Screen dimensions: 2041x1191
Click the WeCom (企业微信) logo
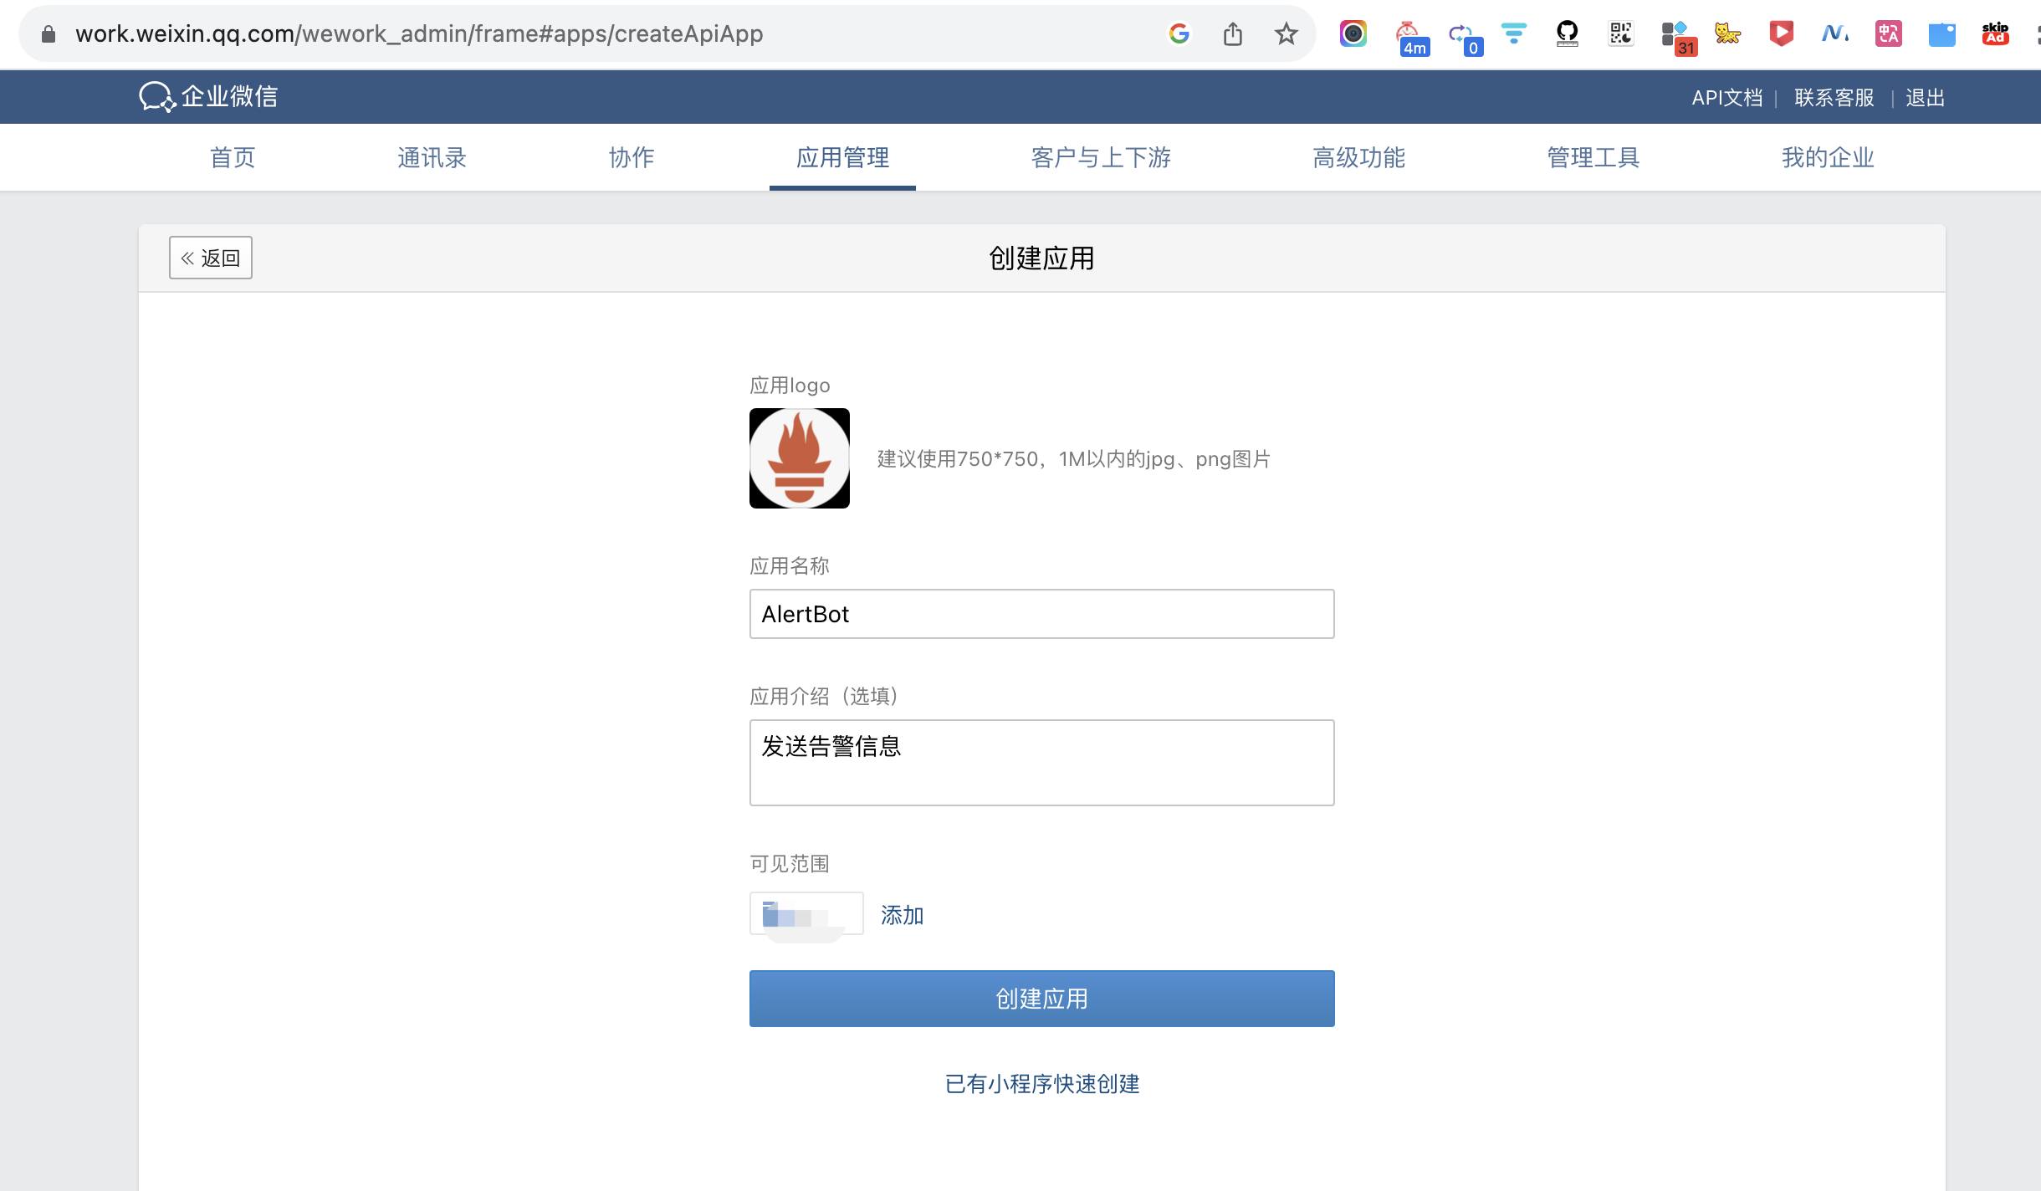point(208,97)
